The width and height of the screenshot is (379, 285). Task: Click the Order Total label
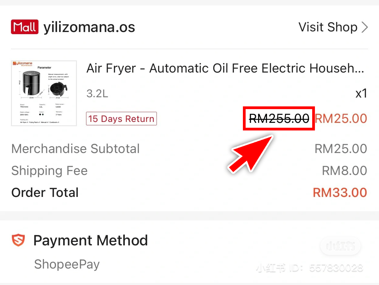click(x=45, y=193)
